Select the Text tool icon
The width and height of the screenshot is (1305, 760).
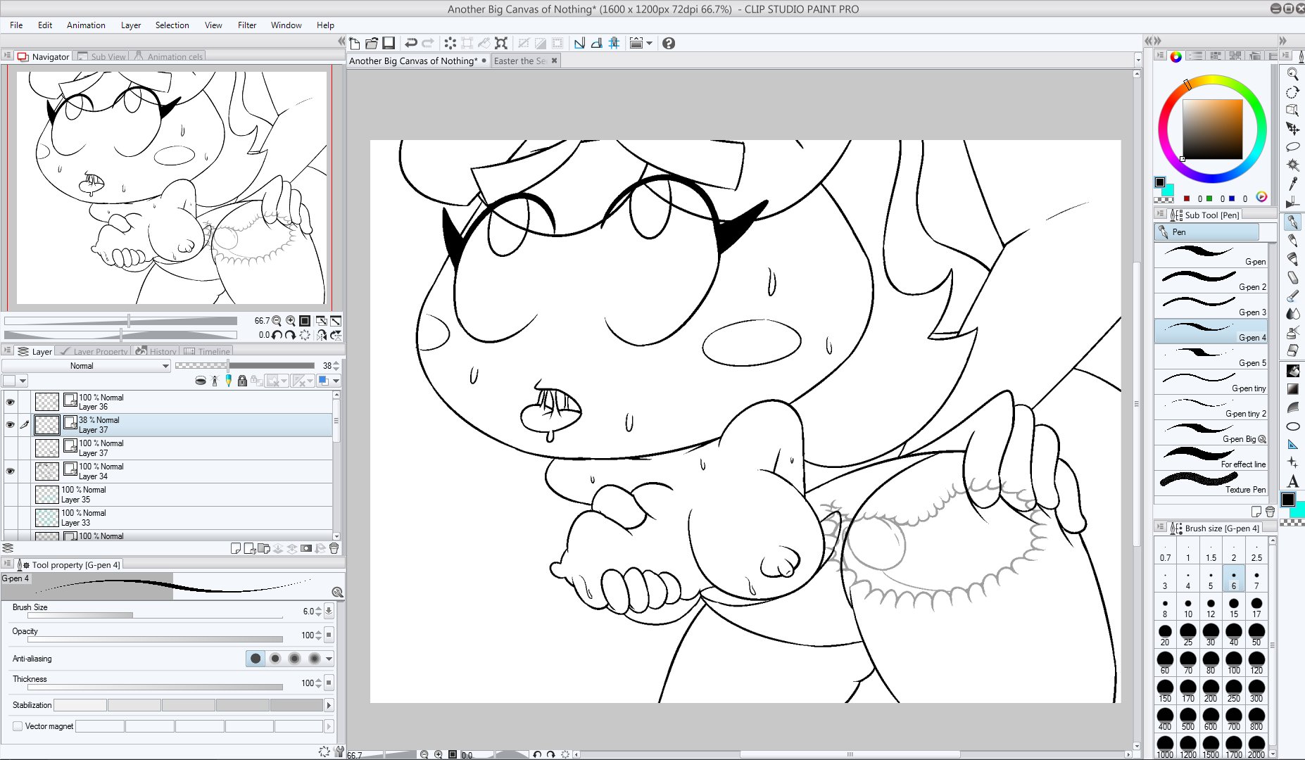coord(1292,481)
